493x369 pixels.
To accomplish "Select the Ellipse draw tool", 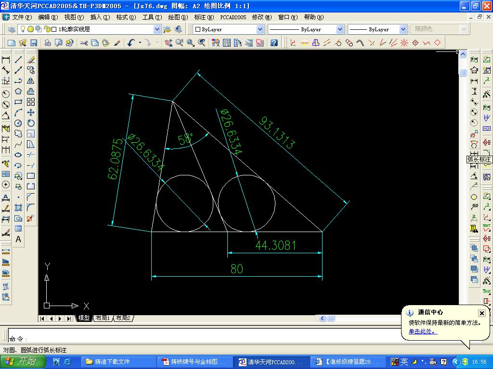I will pyautogui.click(x=18, y=155).
